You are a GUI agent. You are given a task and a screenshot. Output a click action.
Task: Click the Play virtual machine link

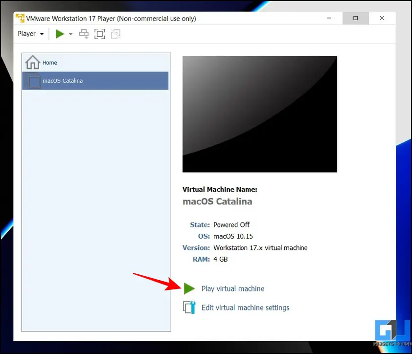pyautogui.click(x=232, y=288)
